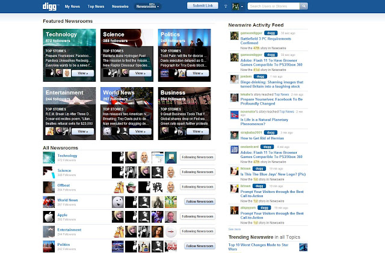The width and height of the screenshot is (385, 253).
Task: Open Offbeat newsroom link
Action: pos(64,185)
